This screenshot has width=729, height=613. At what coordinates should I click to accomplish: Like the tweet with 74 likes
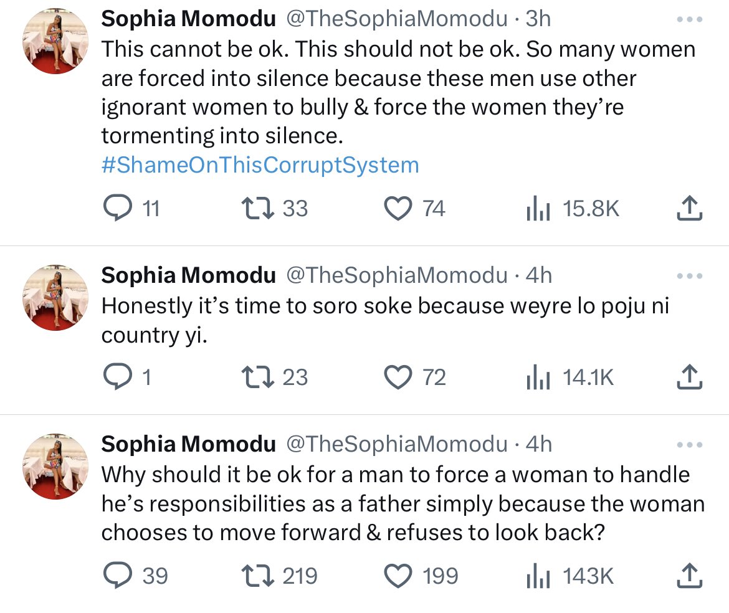coord(399,208)
